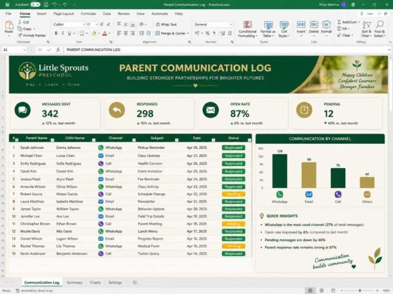393x294 pixels.
Task: Click the Name Box showing A1
Action: coord(14,50)
